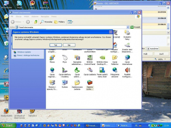Open Opcje folderów icon

(x=115, y=60)
